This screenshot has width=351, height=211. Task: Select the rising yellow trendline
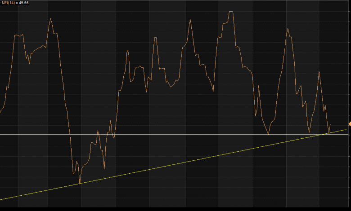pos(180,163)
